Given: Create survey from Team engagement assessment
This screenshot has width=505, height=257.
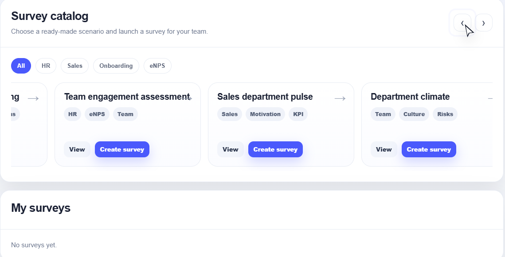Looking at the screenshot, I should coord(122,149).
